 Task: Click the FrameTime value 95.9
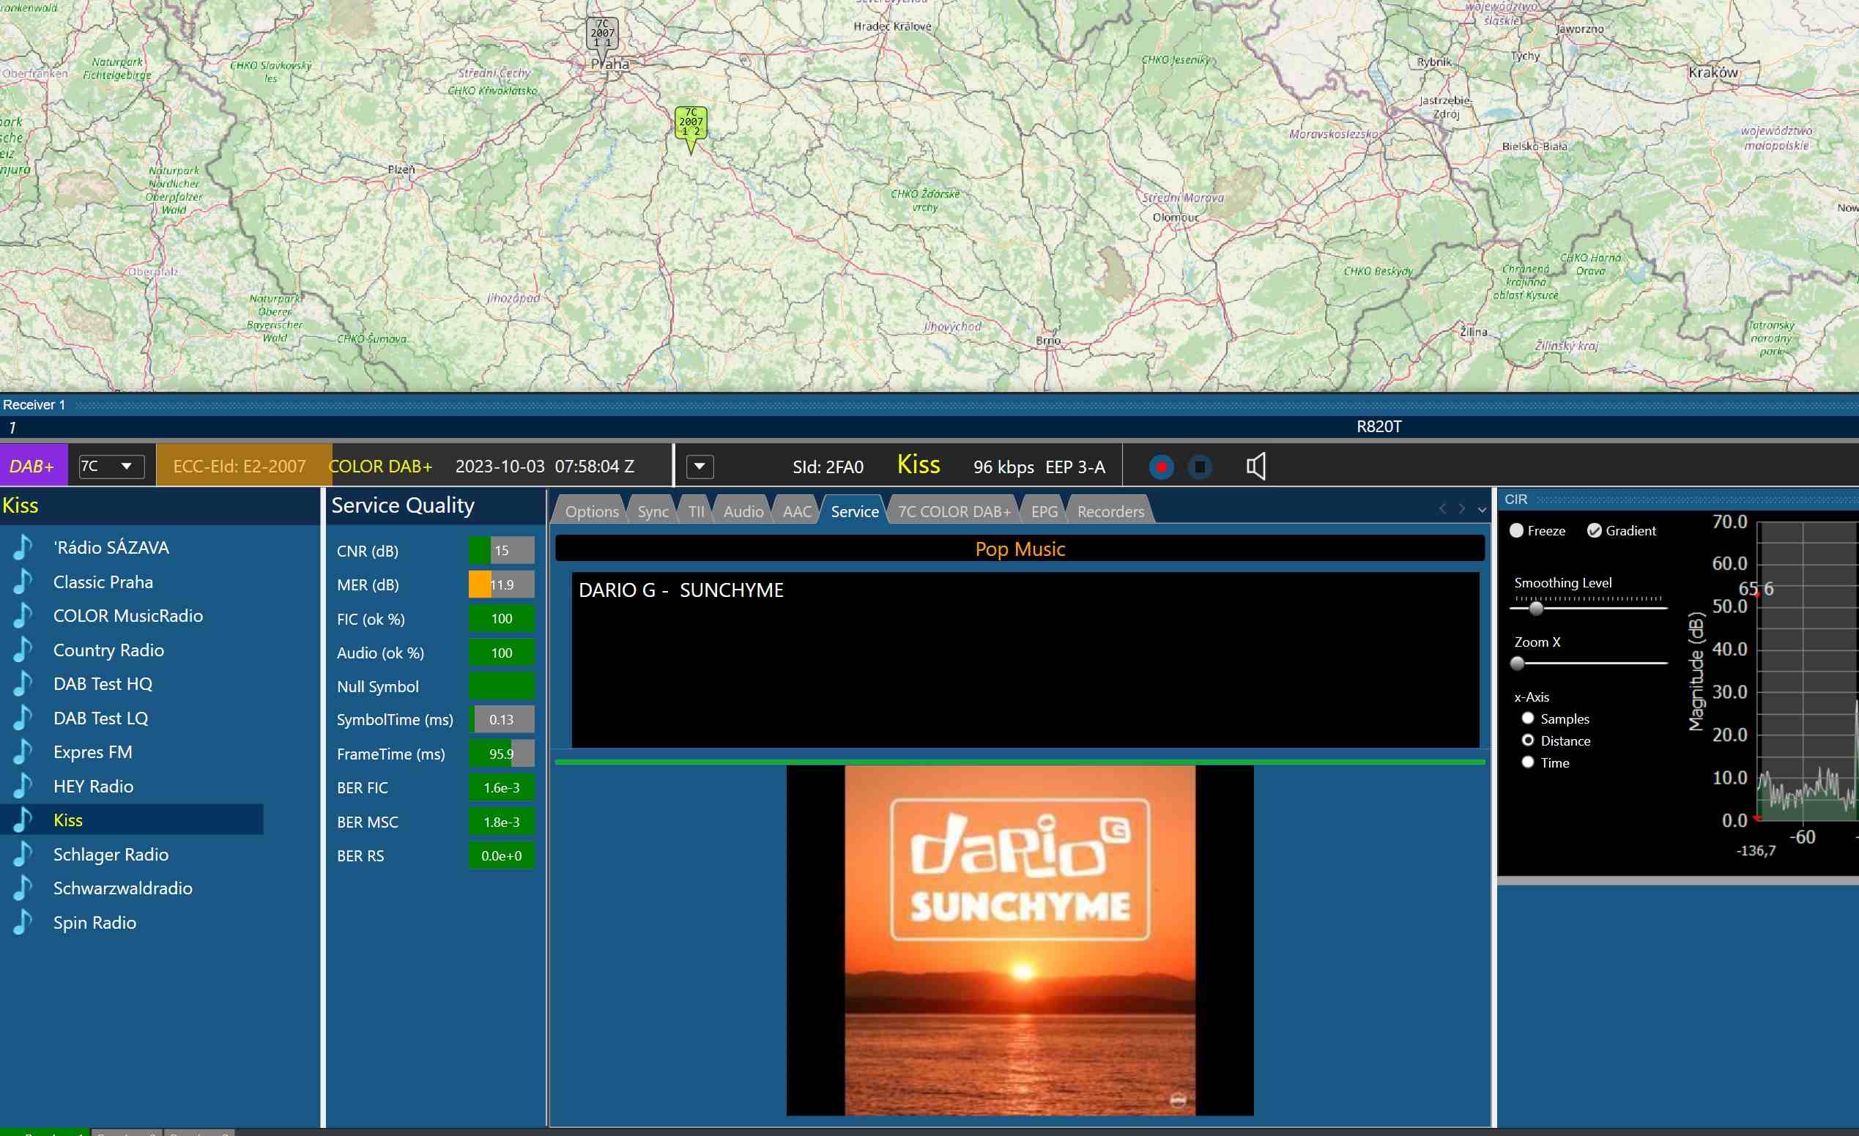[x=501, y=754]
